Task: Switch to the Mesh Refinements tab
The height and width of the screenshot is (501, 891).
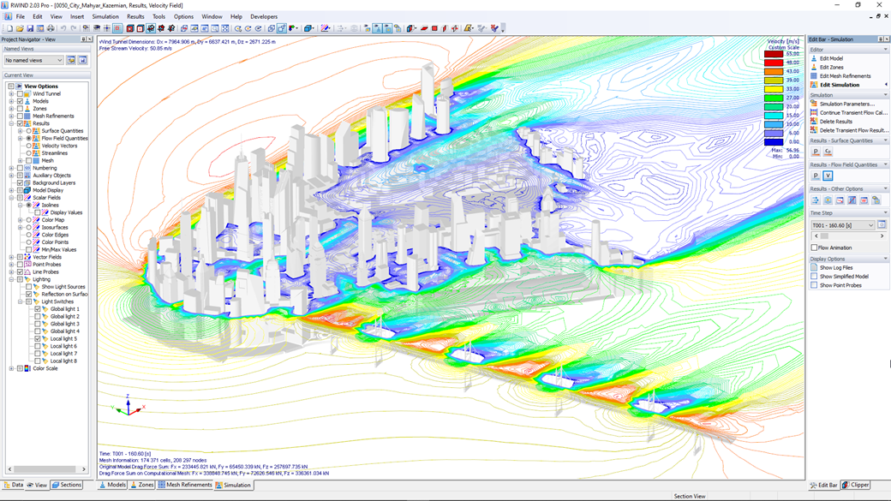Action: pyautogui.click(x=190, y=484)
